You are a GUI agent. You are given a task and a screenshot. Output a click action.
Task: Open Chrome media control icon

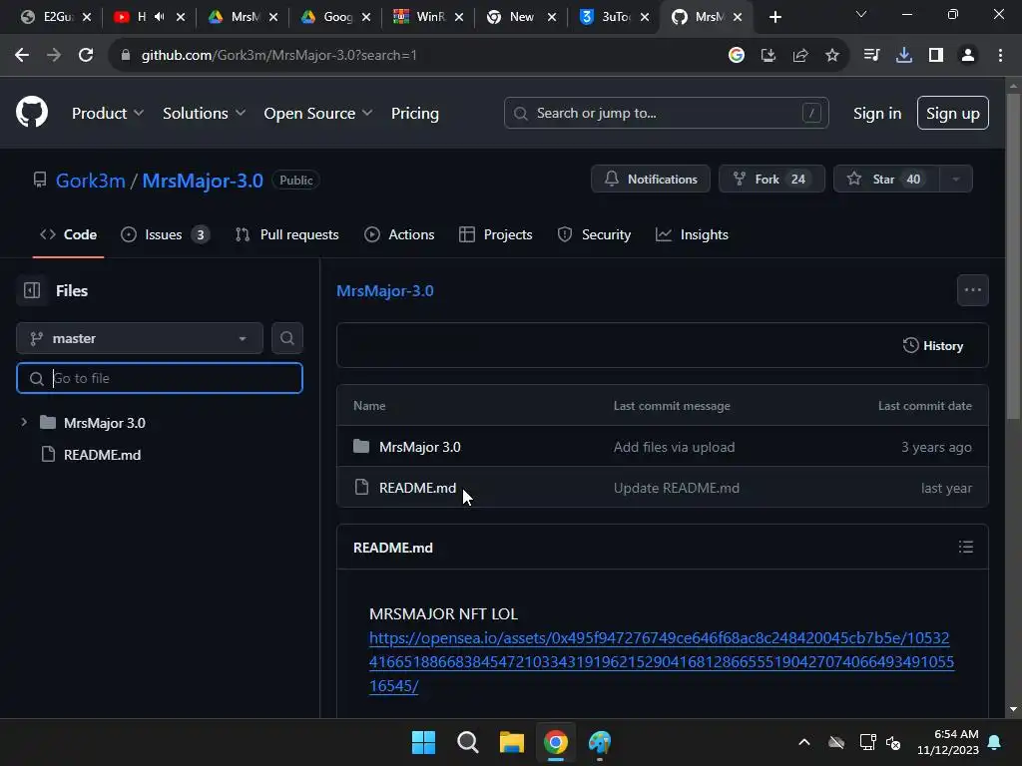point(871,56)
